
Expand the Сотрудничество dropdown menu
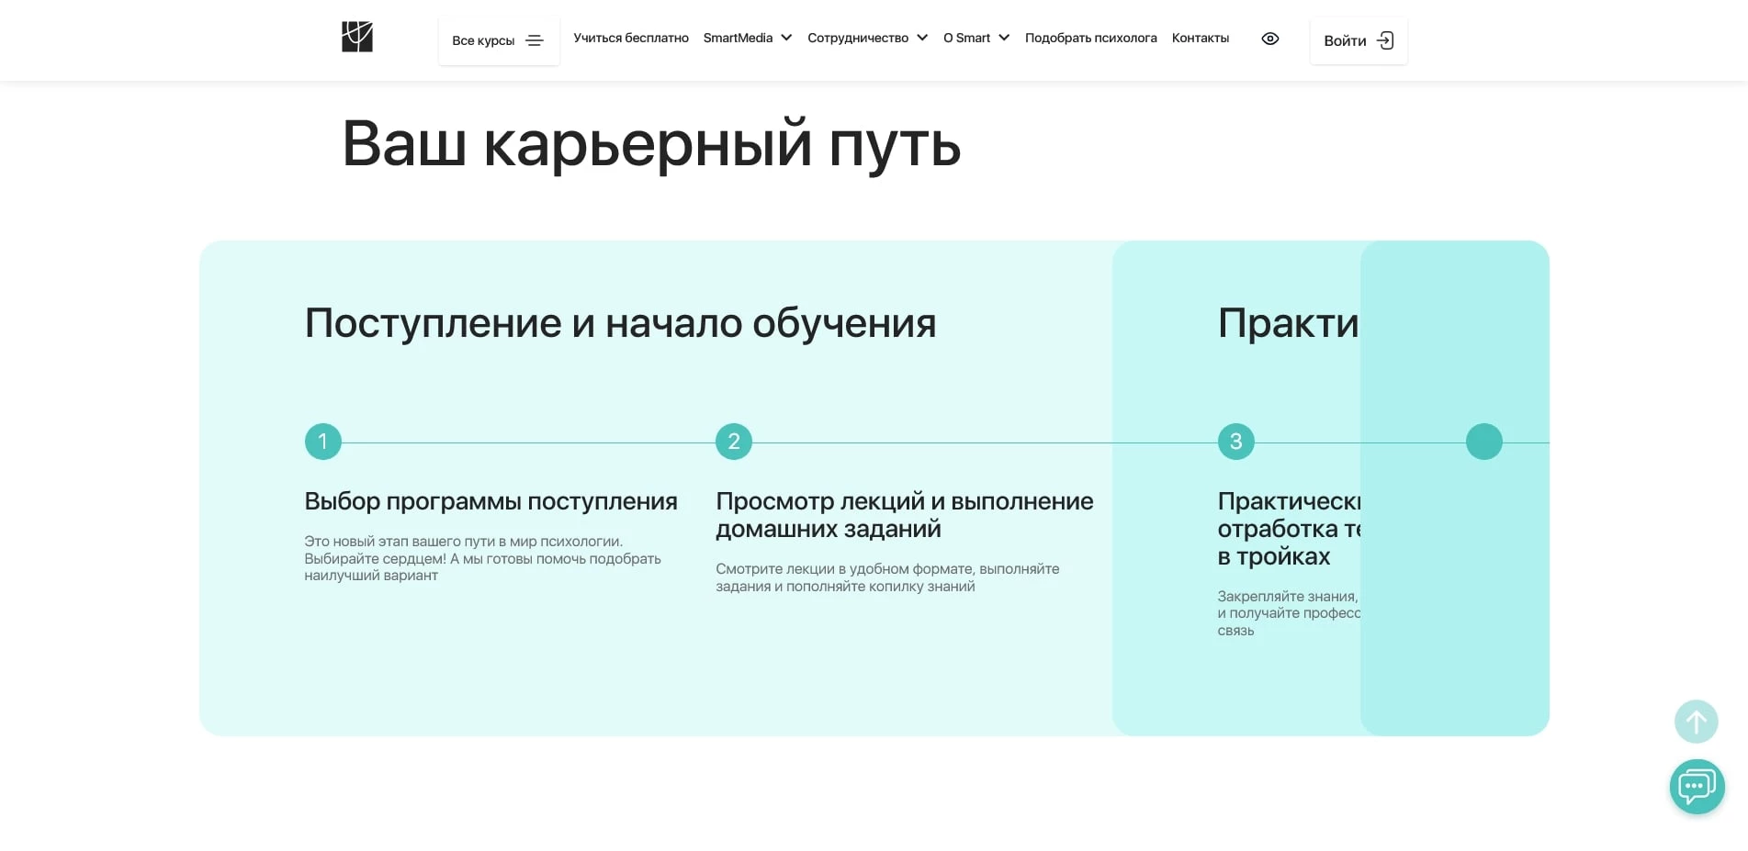866,38
